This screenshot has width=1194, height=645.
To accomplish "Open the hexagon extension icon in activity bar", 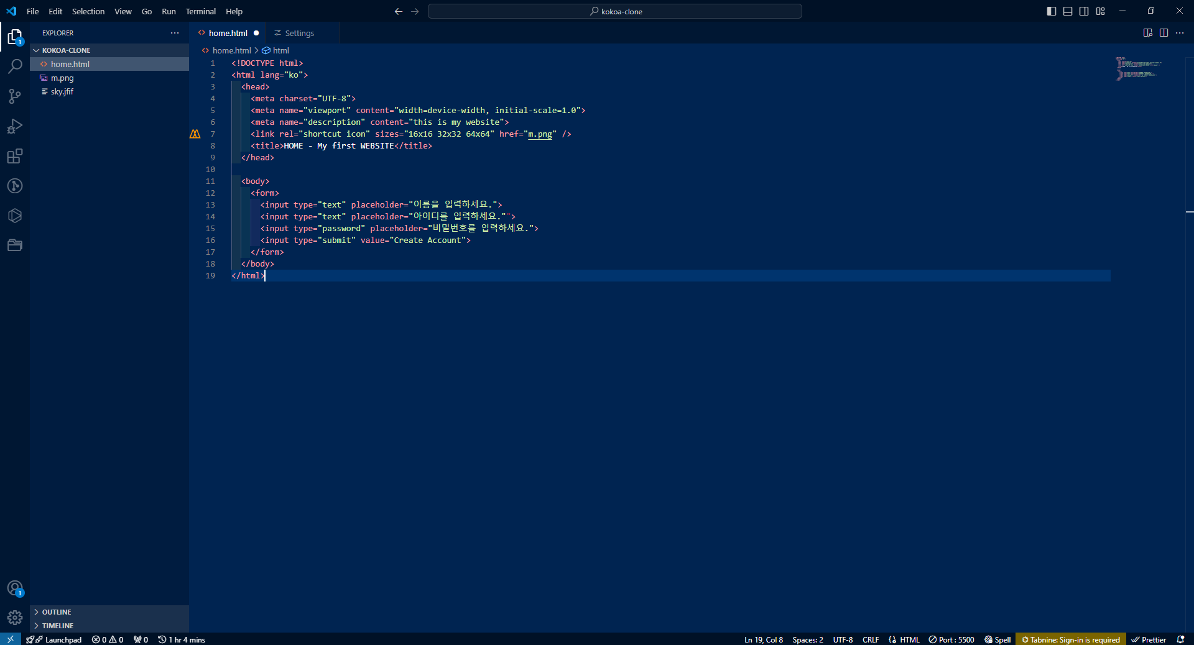I will click(15, 216).
